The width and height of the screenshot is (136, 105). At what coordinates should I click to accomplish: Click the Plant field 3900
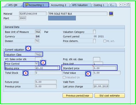tap(23, 18)
